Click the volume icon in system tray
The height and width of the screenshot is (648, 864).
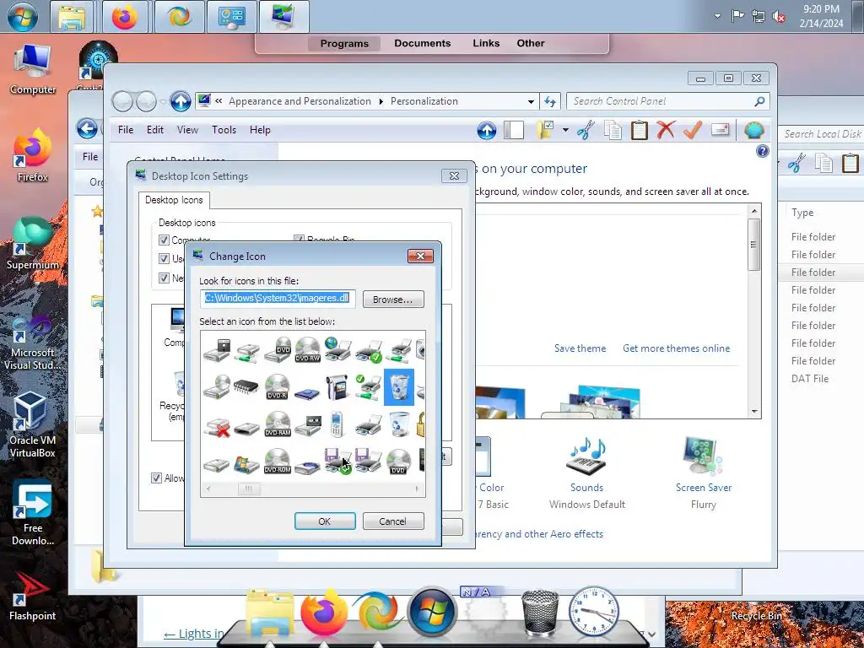click(x=779, y=17)
